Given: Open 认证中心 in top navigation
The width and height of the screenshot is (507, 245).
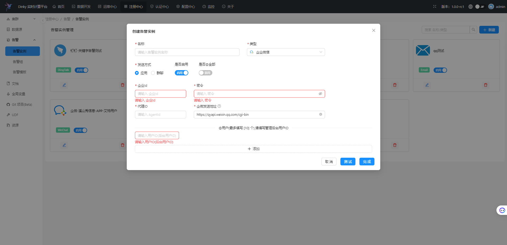Looking at the screenshot, I should click(x=160, y=7).
